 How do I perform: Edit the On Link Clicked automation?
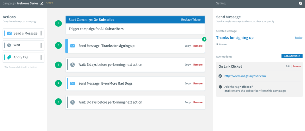tap(287, 66)
